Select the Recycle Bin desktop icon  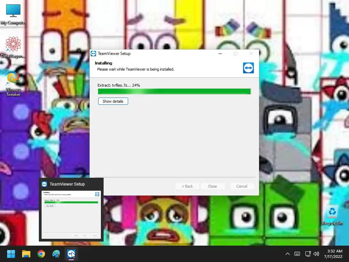pos(332,215)
